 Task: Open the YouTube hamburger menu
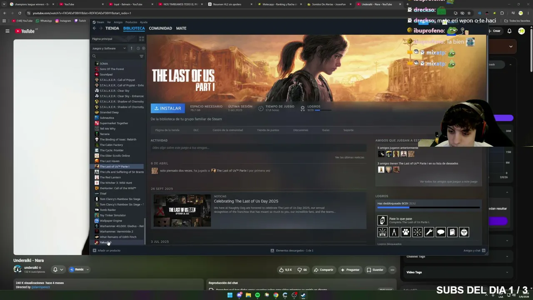click(x=7, y=31)
